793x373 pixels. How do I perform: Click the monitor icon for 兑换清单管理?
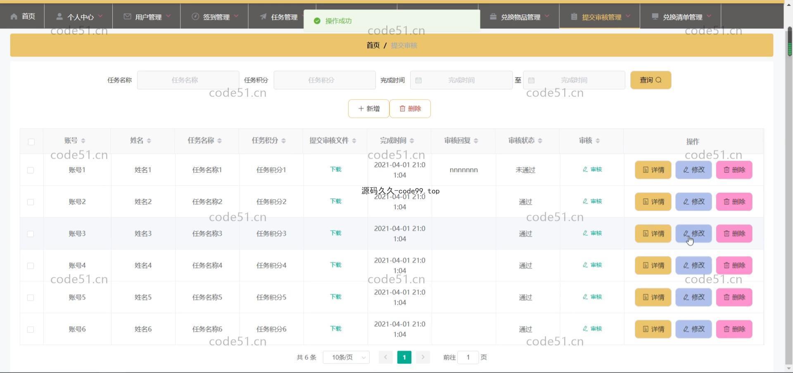[x=655, y=17]
